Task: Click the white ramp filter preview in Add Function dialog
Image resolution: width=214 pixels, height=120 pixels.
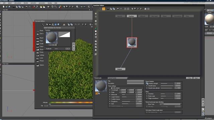Action: coord(64,35)
